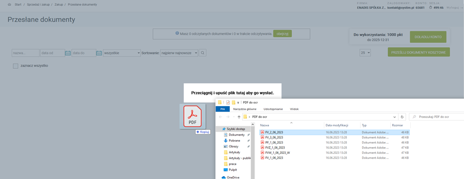Open the calendar icon next to 'data do'
The width and height of the screenshot is (464, 179).
99,53
